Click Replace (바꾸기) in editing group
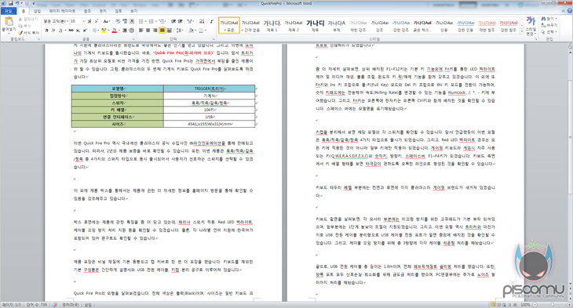 549,25
